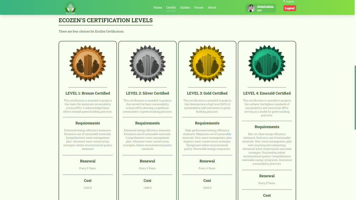Click the Bronze certification badge
356x200 pixels.
88,64
